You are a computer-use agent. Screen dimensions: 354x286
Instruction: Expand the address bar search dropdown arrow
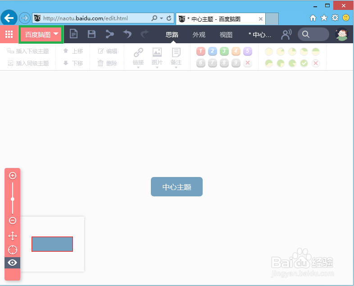coord(161,18)
